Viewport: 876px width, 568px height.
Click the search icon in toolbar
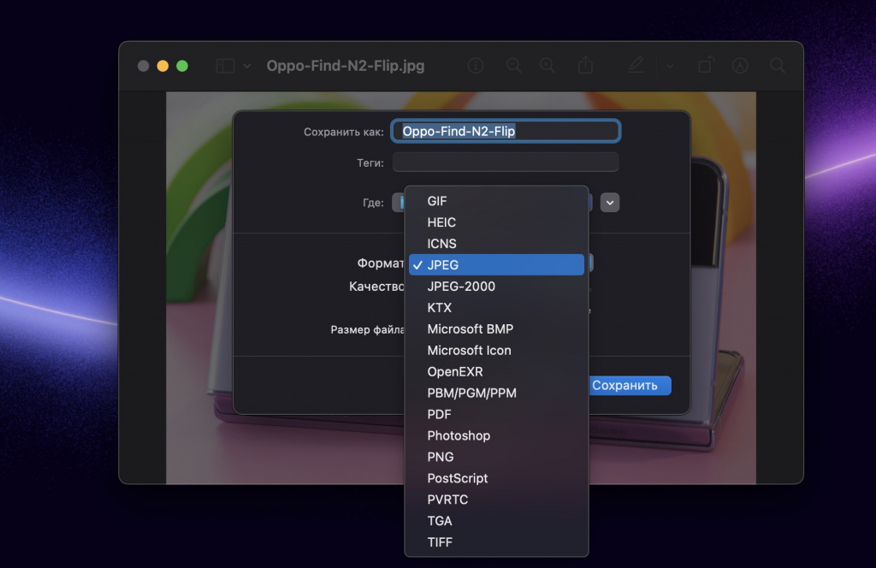(777, 65)
